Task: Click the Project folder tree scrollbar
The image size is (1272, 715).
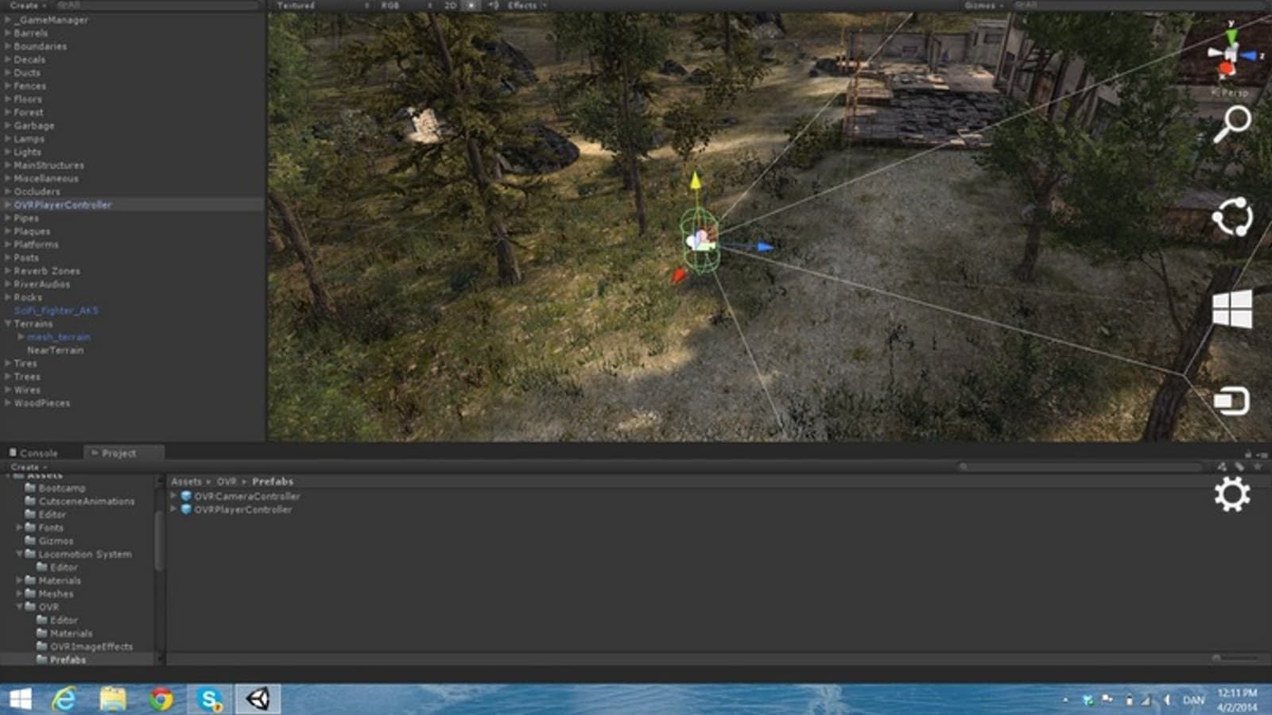Action: pos(159,540)
